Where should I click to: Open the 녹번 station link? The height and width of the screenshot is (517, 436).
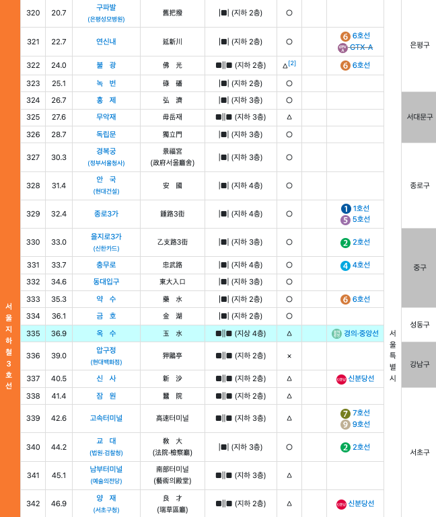click(106, 83)
